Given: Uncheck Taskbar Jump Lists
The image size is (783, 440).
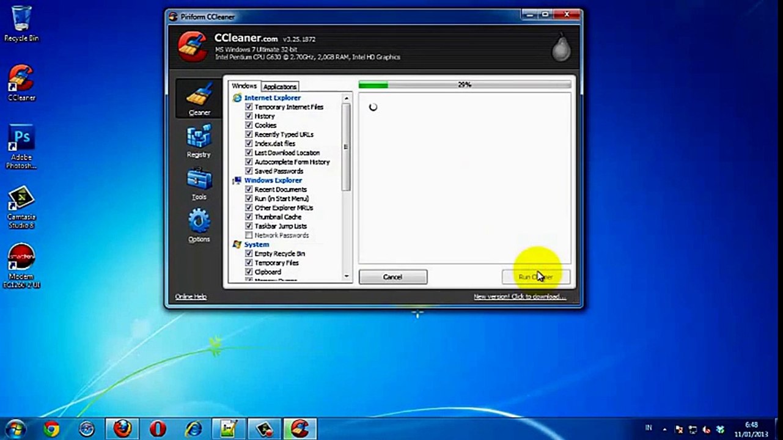Looking at the screenshot, I should [x=249, y=226].
